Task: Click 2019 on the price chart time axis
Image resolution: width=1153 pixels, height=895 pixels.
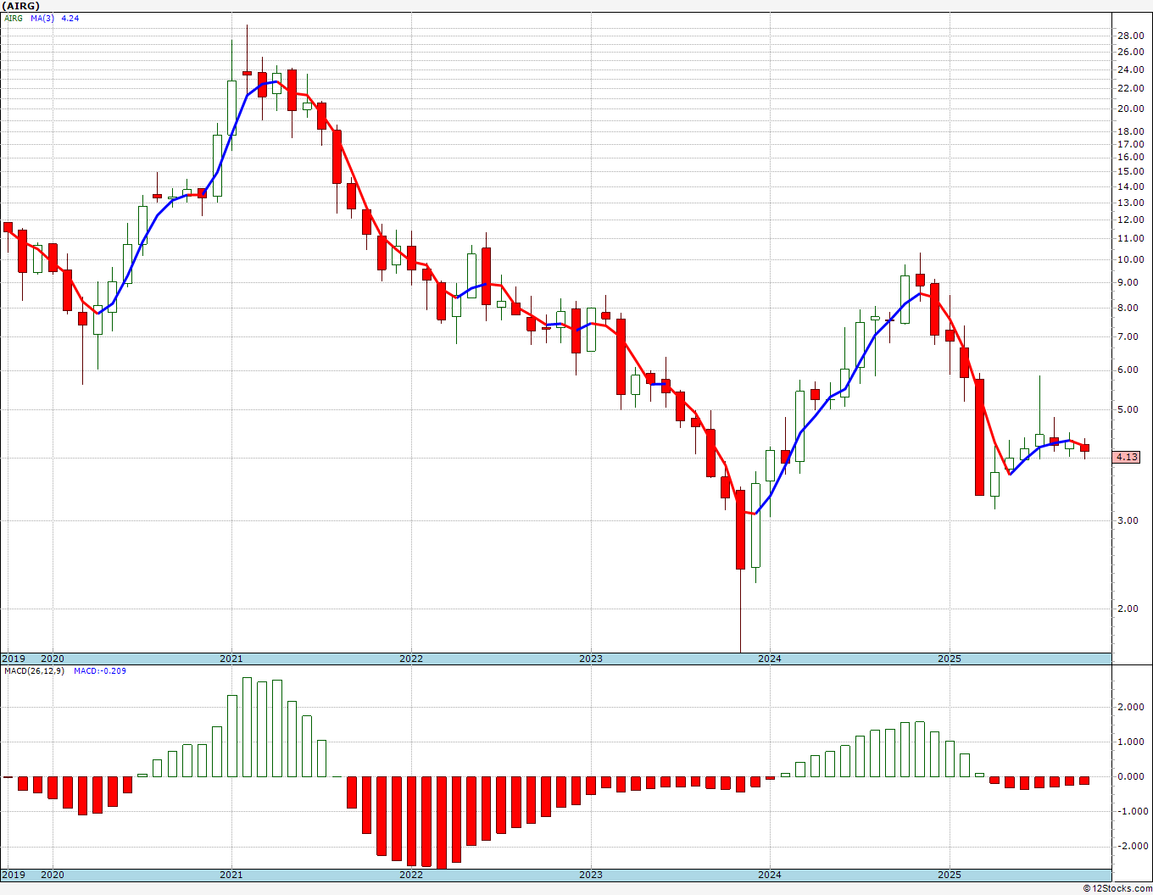Action: pyautogui.click(x=13, y=659)
